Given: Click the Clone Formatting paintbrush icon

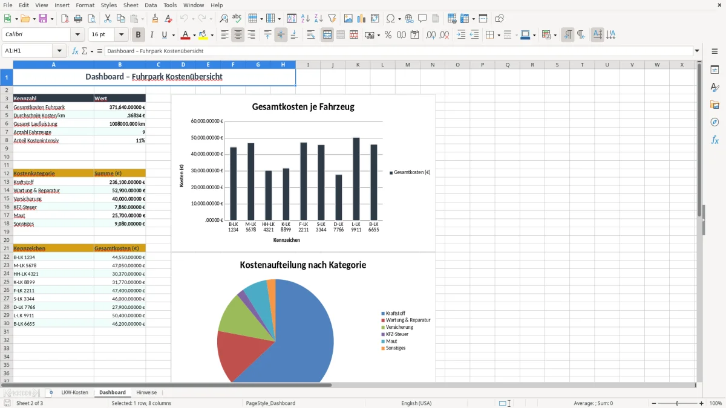Looking at the screenshot, I should tap(155, 19).
